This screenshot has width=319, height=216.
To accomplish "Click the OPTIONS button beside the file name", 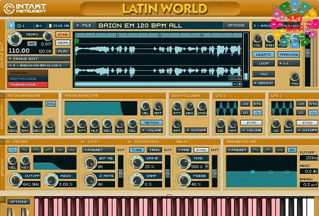I will tap(236, 26).
